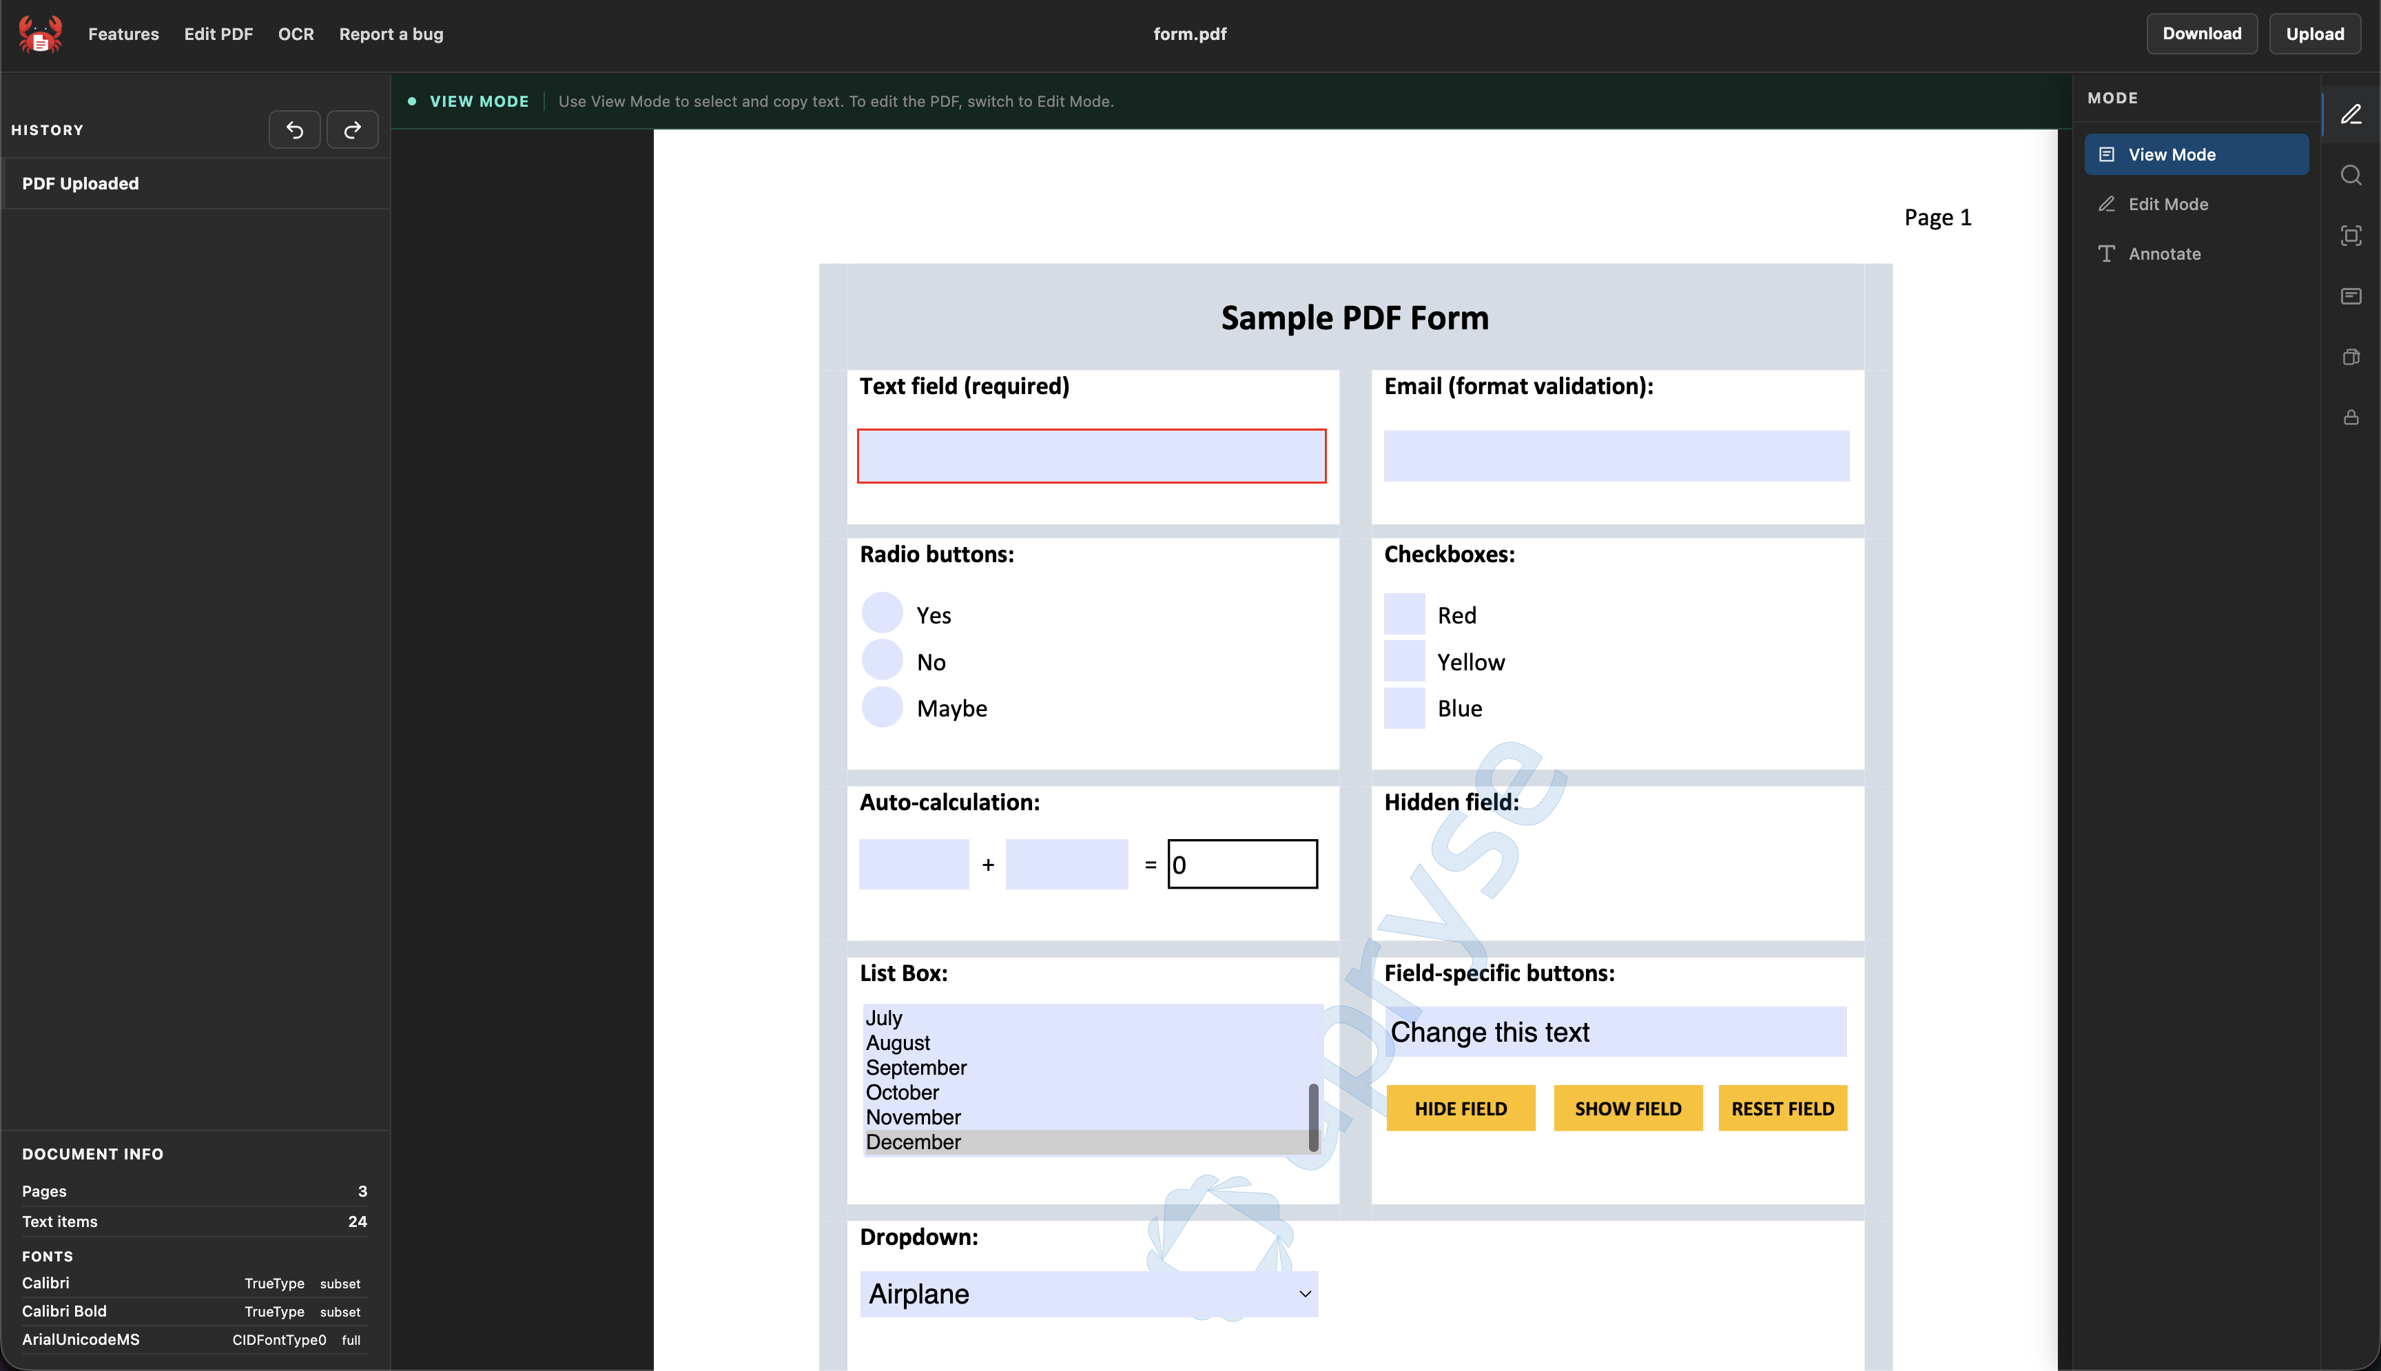Check the Blue checkbox
Image resolution: width=2381 pixels, height=1371 pixels.
pos(1404,708)
